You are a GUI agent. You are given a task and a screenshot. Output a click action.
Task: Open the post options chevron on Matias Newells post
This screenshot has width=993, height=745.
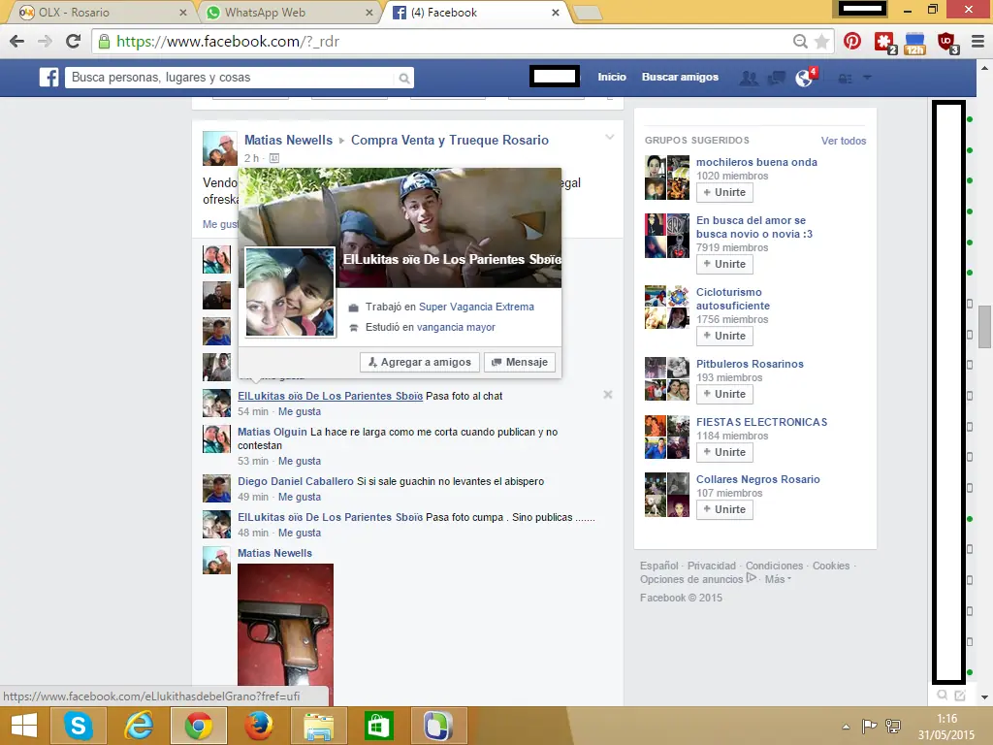610,137
